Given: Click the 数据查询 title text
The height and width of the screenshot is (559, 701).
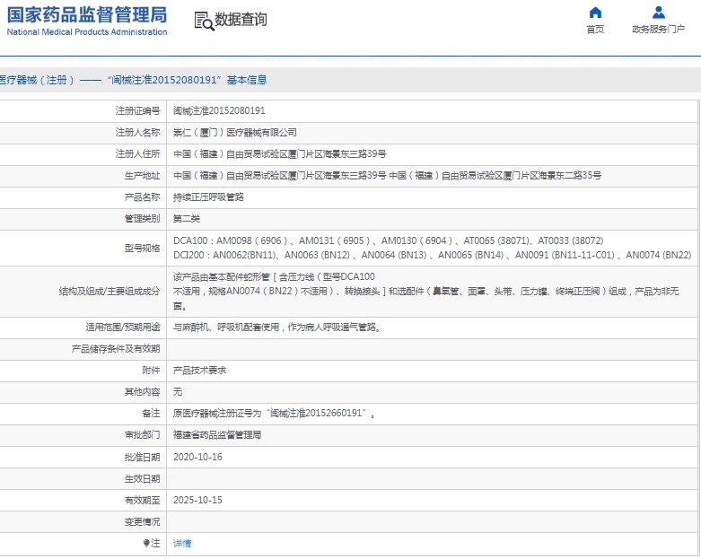Looking at the screenshot, I should 241,20.
